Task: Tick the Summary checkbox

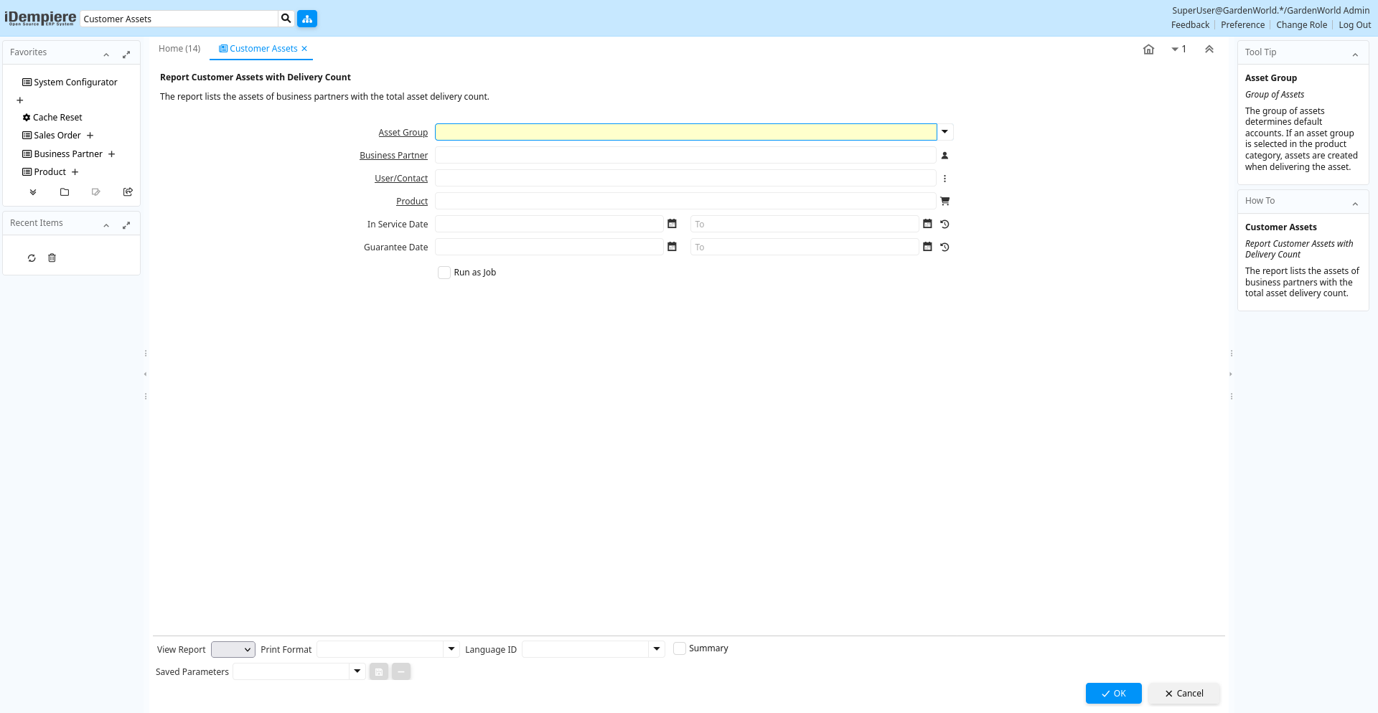Action: coord(680,648)
